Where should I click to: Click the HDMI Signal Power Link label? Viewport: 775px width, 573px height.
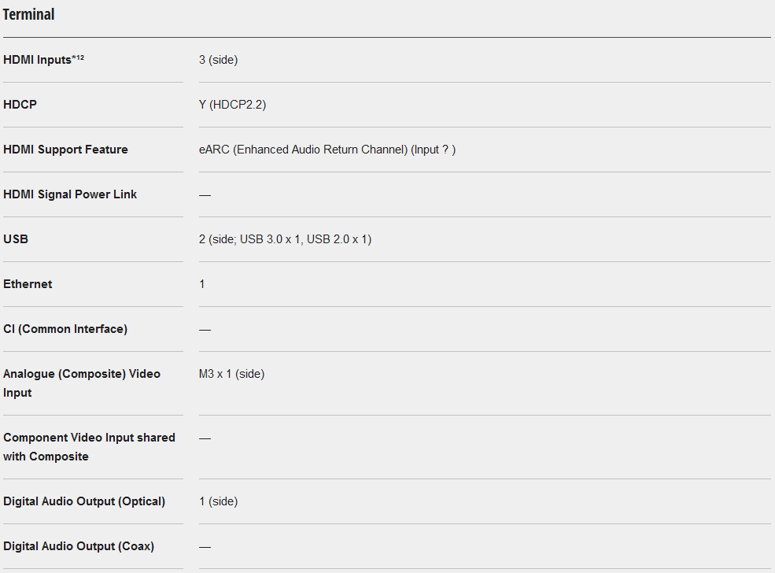(70, 194)
